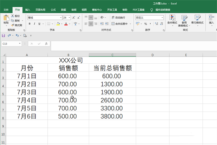This screenshot has width=217, height=145.
Task: Click the Cut scissors icon
Action: pos(13,16)
